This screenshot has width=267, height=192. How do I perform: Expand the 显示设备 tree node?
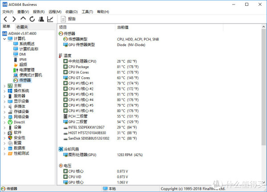(x=4, y=102)
